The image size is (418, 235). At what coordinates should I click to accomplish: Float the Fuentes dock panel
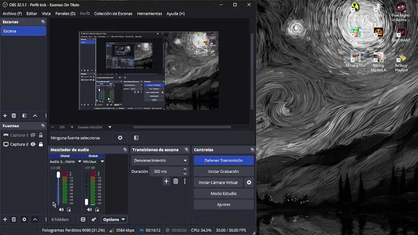click(43, 126)
